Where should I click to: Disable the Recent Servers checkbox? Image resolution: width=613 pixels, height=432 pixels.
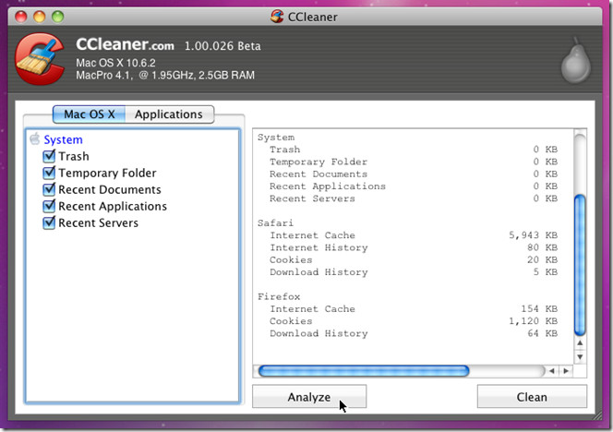[49, 222]
